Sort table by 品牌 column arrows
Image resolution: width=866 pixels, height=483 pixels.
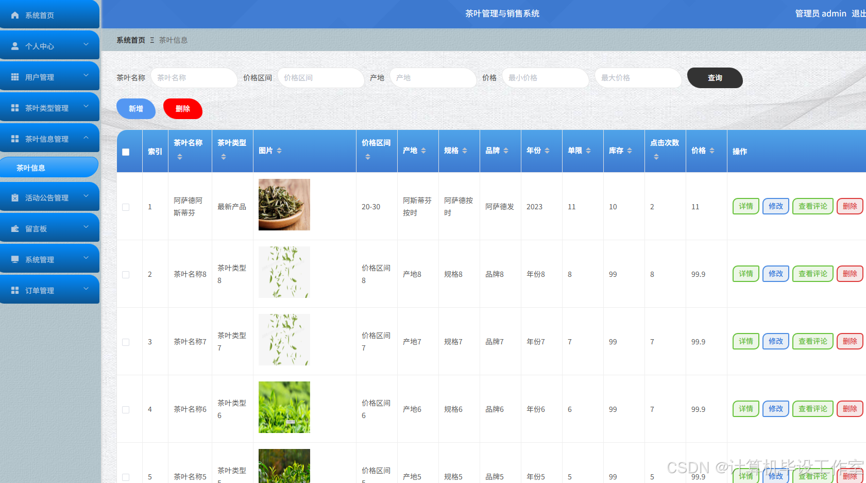pos(506,151)
